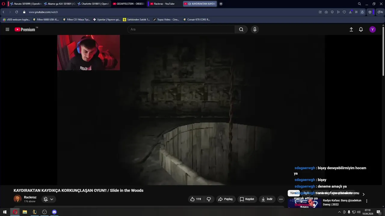Image resolution: width=385 pixels, height=216 pixels.
Task: Open the extensions cube icon
Action: coord(370,12)
